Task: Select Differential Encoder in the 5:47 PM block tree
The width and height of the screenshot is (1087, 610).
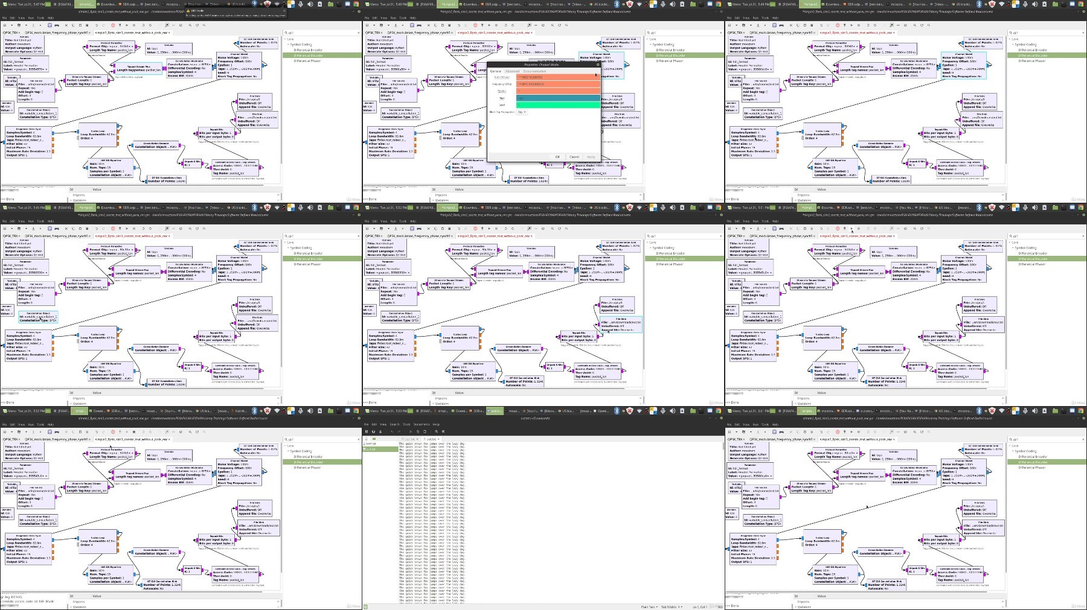Action: pyautogui.click(x=308, y=50)
